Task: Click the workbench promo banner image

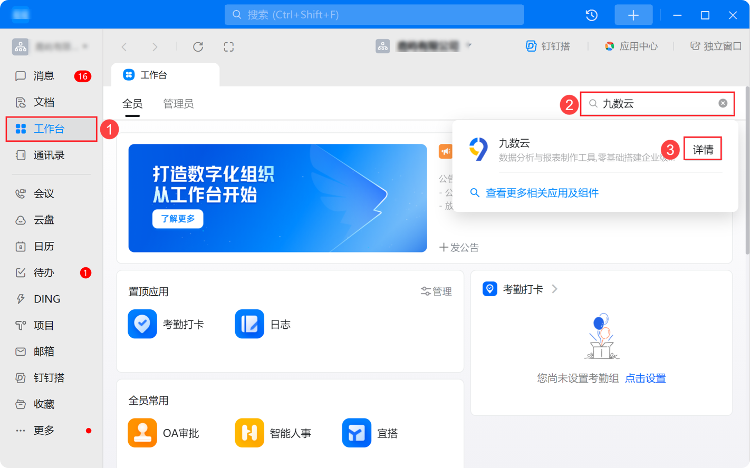Action: (x=277, y=198)
